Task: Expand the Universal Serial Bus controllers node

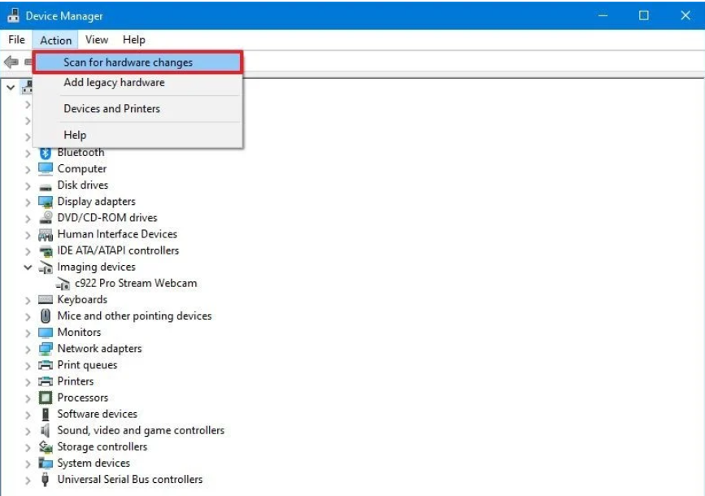Action: 28,481
